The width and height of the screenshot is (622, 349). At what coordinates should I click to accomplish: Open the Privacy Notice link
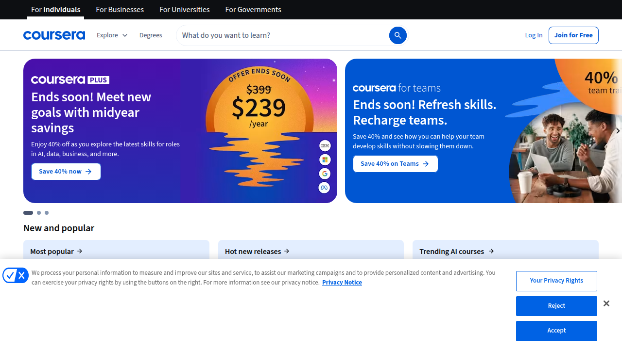tap(342, 283)
